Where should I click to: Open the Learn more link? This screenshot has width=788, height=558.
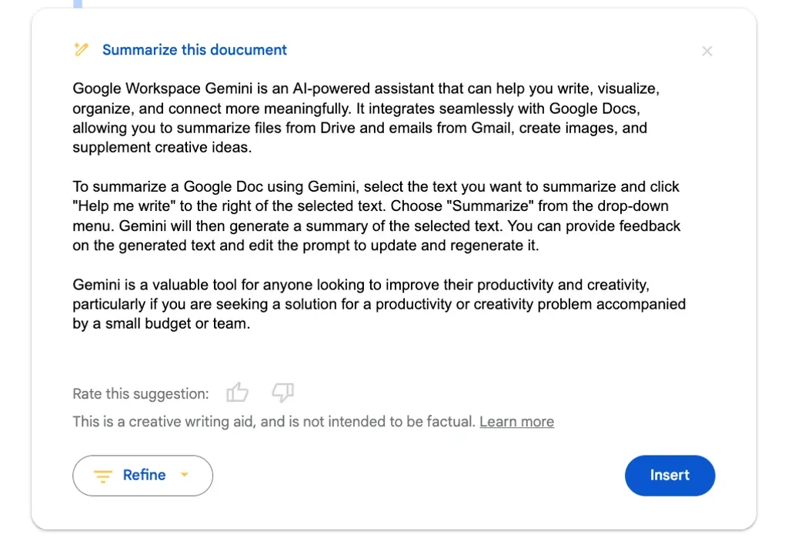tap(516, 422)
